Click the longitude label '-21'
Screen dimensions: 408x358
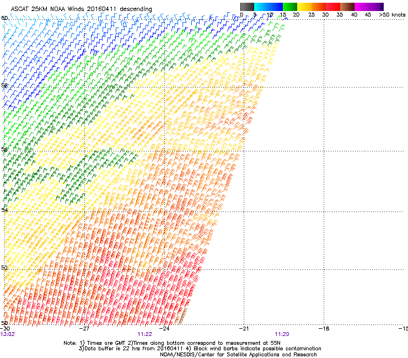point(244,328)
